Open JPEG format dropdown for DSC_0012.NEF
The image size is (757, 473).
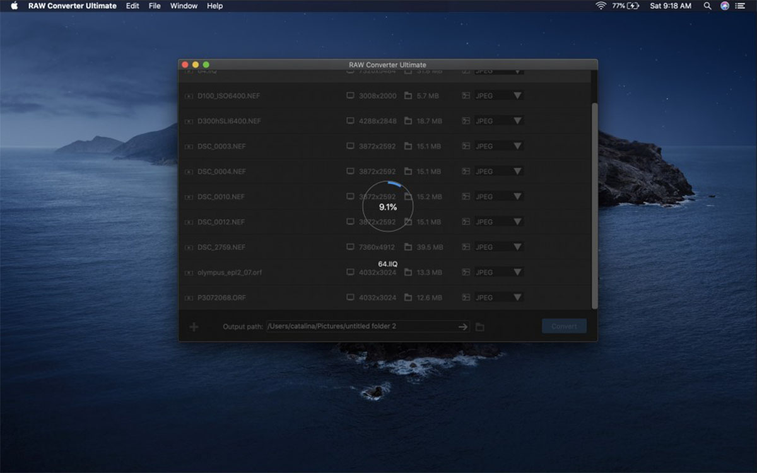tap(499, 222)
